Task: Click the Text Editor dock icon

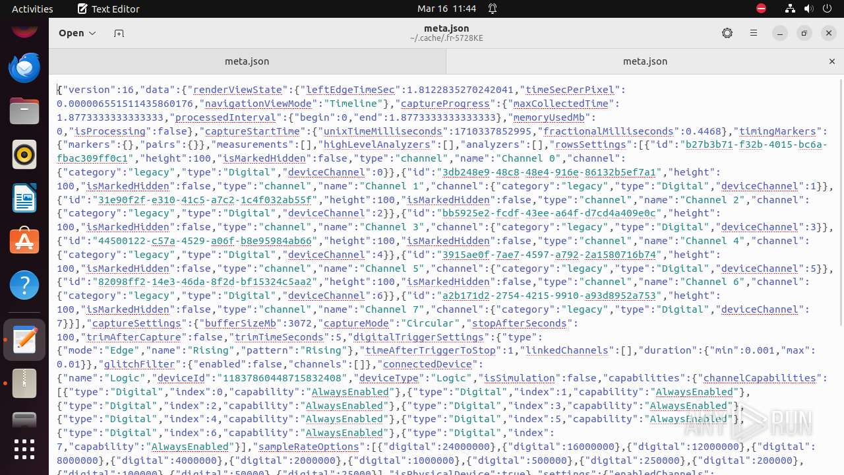Action: tap(24, 340)
